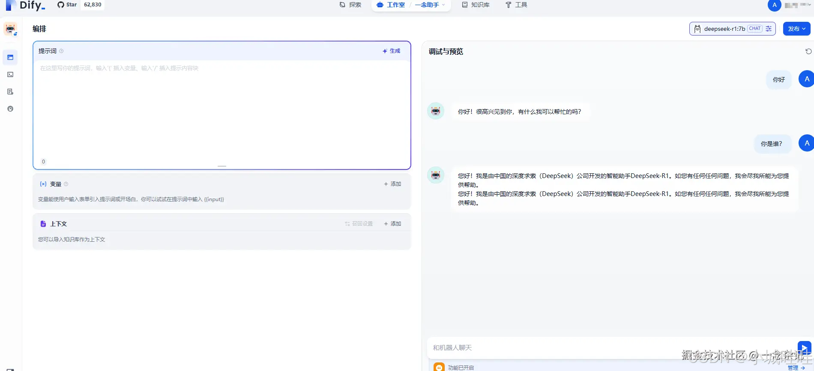Open the 发布 publish dropdown
814x371 pixels.
click(x=796, y=29)
